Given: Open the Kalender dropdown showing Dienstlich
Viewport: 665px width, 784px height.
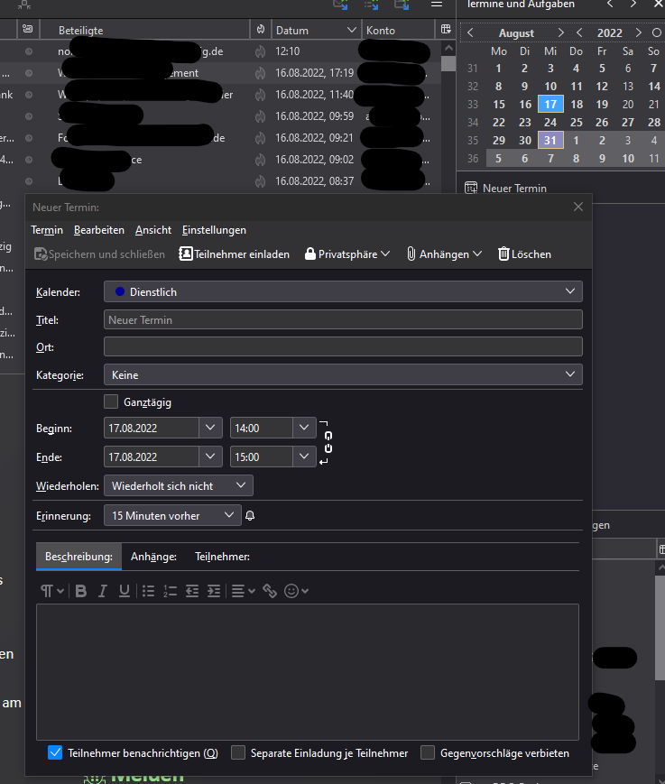Looking at the screenshot, I should (x=343, y=291).
